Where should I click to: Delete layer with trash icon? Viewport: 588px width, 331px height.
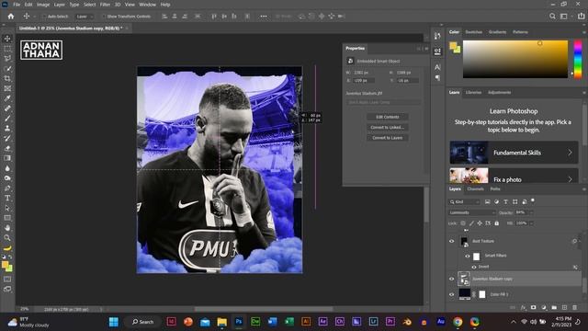pyautogui.click(x=574, y=308)
